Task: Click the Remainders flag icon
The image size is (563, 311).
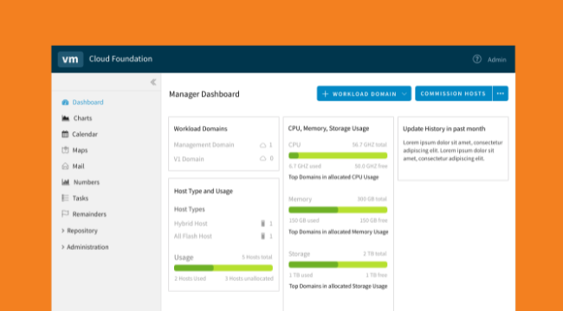Action: (65, 214)
